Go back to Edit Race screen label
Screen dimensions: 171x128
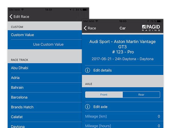click(22, 17)
